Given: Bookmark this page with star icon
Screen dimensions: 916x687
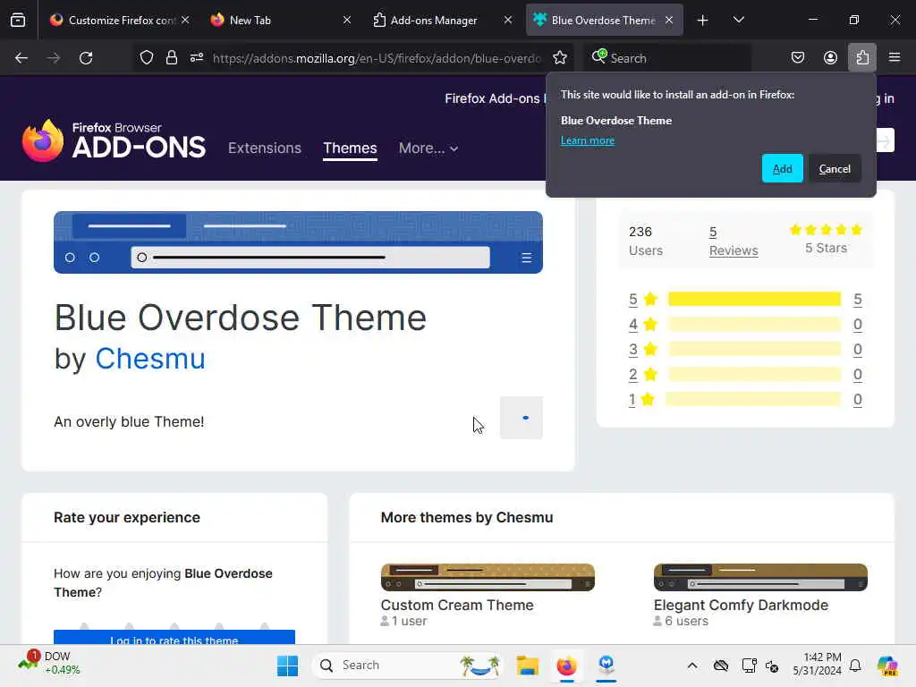Looking at the screenshot, I should coord(560,57).
